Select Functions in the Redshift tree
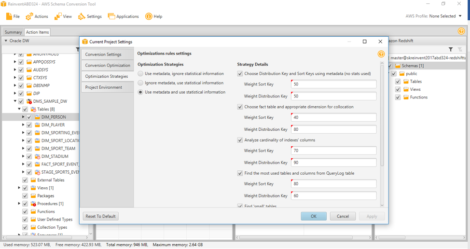 (x=419, y=97)
